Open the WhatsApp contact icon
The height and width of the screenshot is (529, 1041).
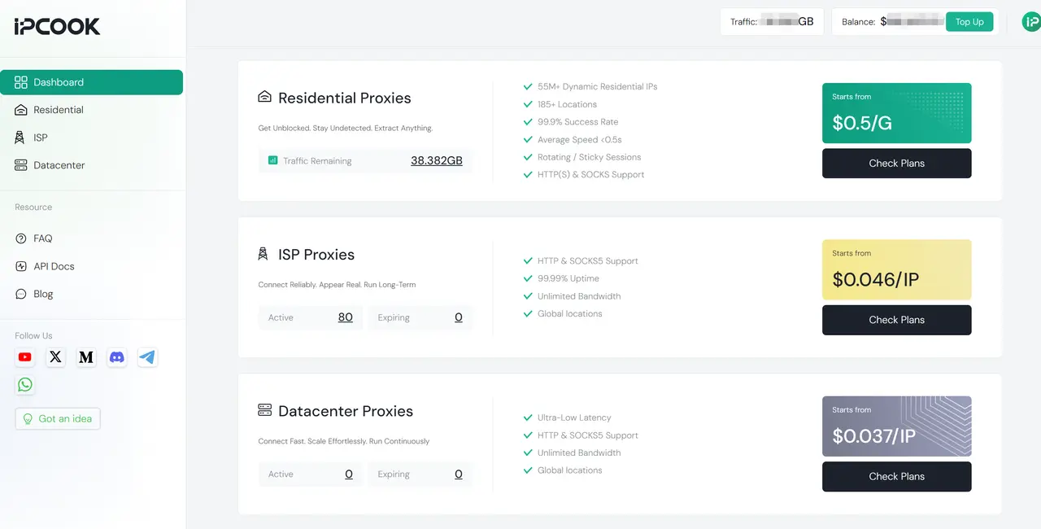click(24, 384)
